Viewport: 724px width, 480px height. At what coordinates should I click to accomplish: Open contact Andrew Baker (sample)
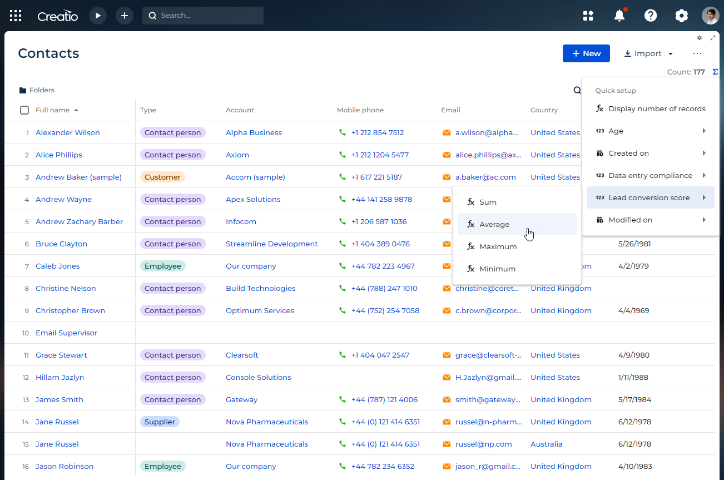pyautogui.click(x=78, y=177)
